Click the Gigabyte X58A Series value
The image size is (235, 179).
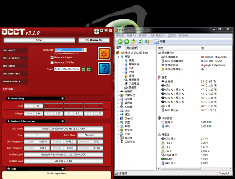213,65
